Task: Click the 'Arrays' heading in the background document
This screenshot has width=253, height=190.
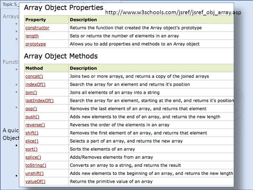Action: coord(11,16)
